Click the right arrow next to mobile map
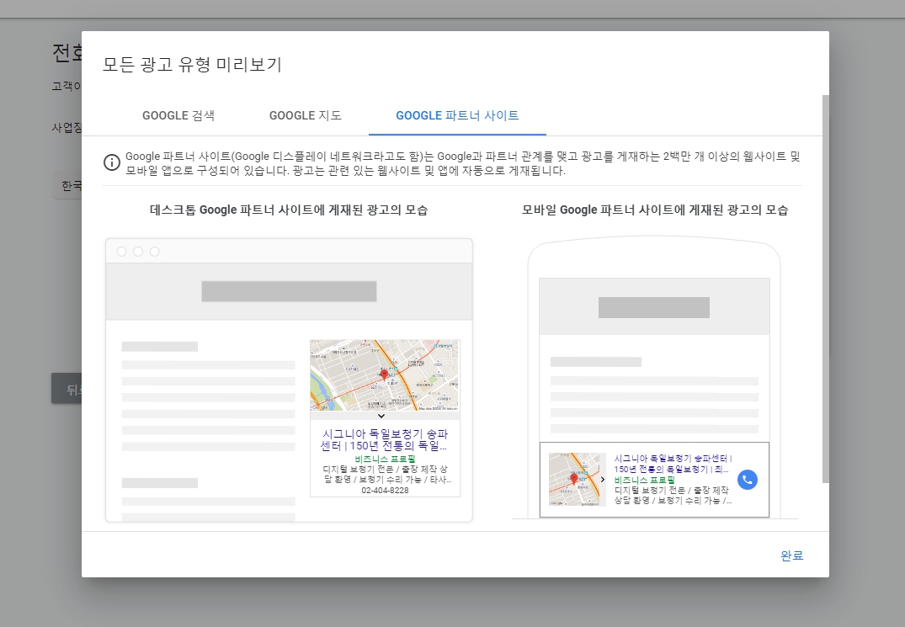The height and width of the screenshot is (627, 905). tap(603, 480)
